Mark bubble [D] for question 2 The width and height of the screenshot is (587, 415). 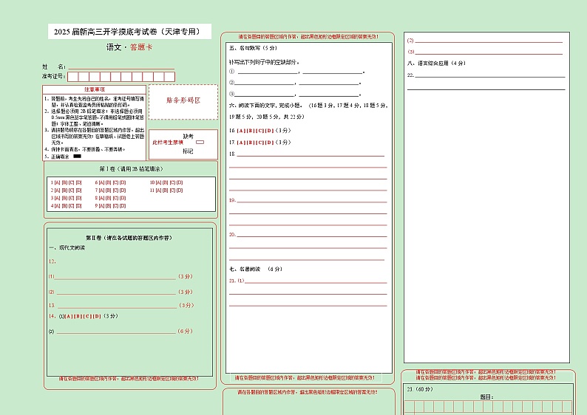(x=78, y=191)
